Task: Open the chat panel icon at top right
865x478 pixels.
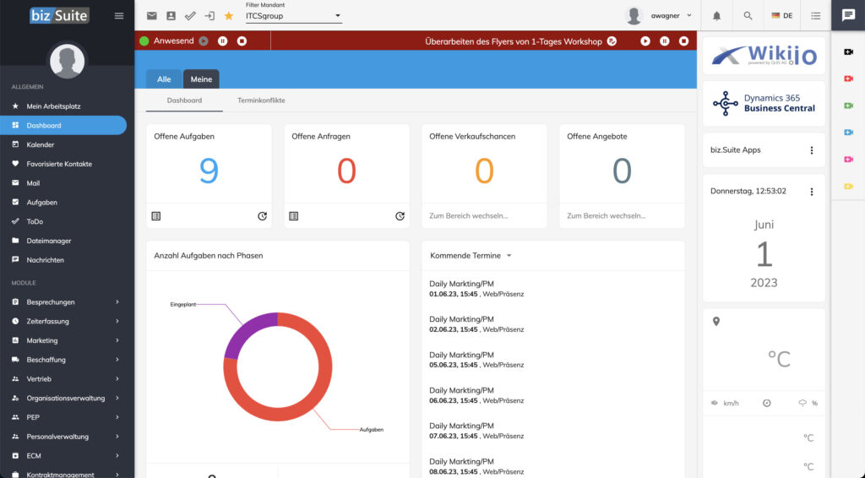Action: click(848, 15)
